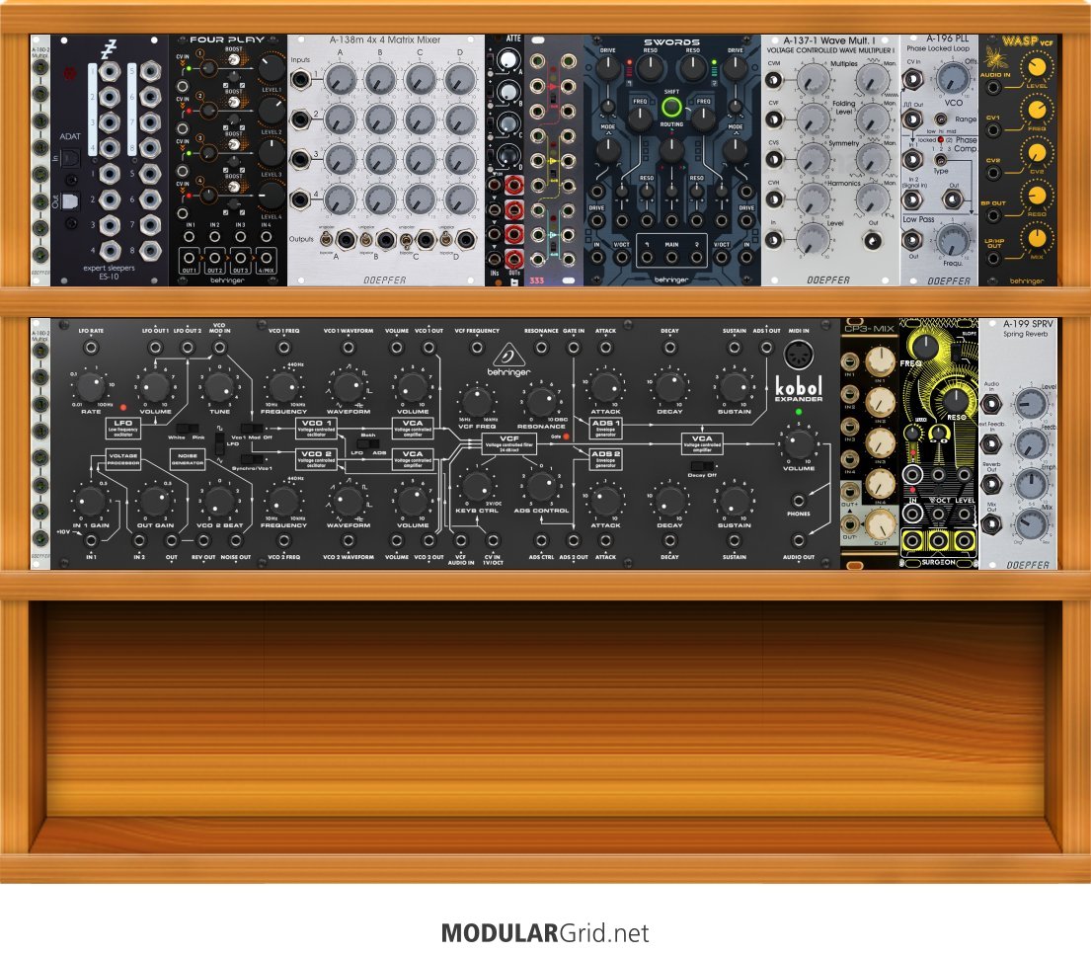Click the MODULARGrid.net logo link
Image resolution: width=1091 pixels, height=954 pixels.
click(545, 932)
